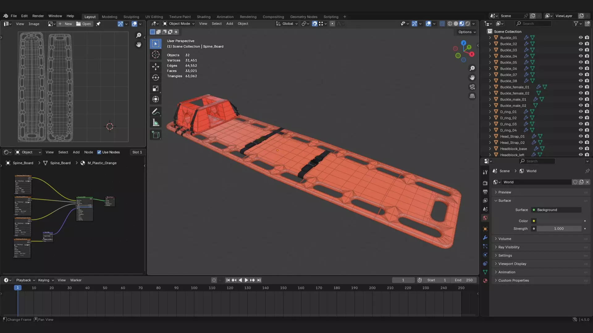Expand the Headblock_base outliner item
Image resolution: width=593 pixels, height=333 pixels.
[490, 149]
